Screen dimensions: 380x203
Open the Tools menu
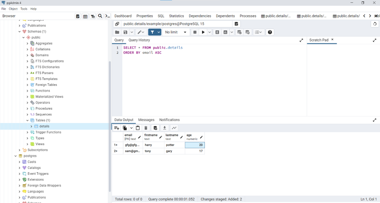pos(24,9)
